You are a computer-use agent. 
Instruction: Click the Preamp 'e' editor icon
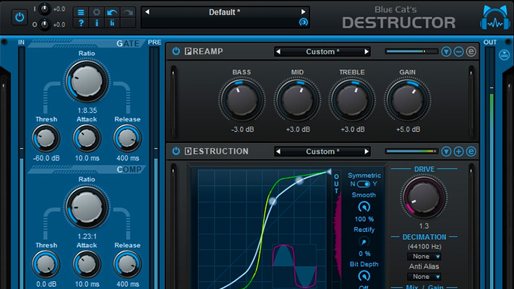click(471, 52)
